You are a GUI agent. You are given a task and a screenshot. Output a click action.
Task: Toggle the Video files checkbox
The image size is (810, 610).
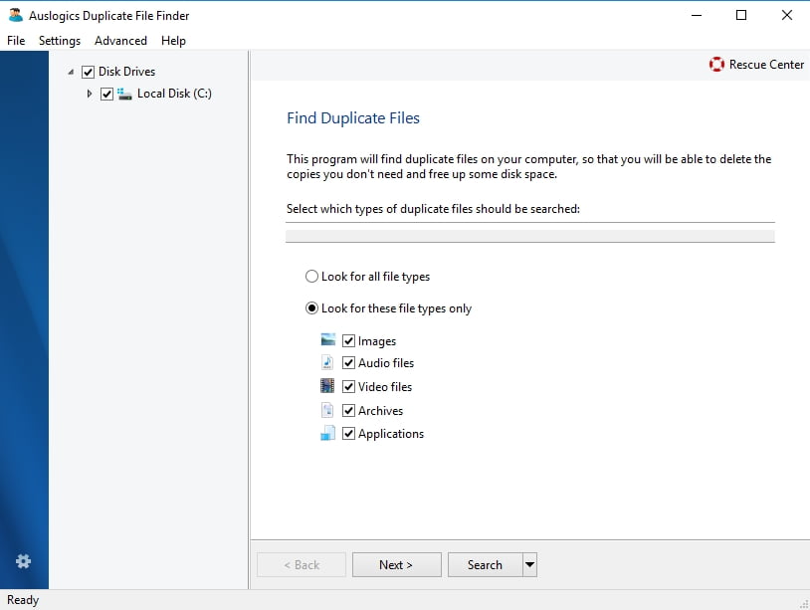coord(349,387)
